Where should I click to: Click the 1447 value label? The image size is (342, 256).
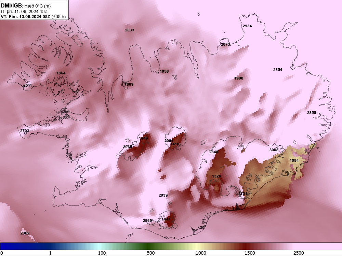point(166,219)
